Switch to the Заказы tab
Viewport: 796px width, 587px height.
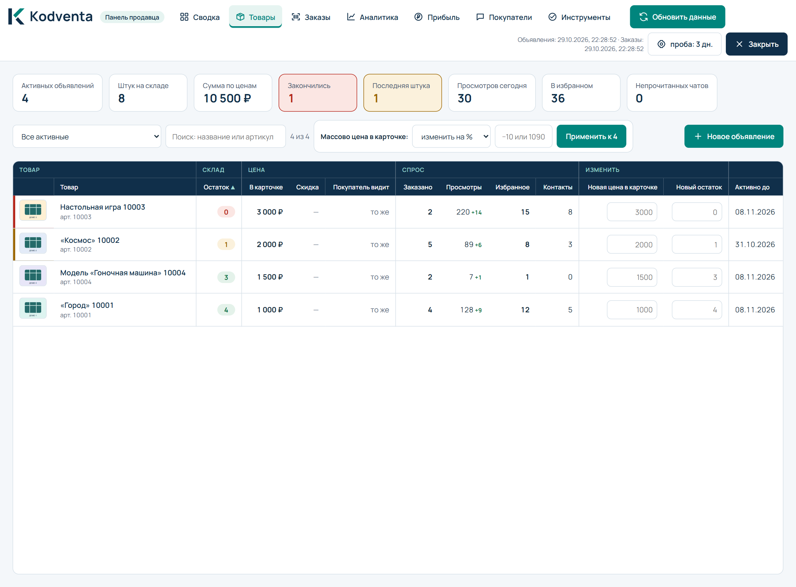click(x=311, y=17)
